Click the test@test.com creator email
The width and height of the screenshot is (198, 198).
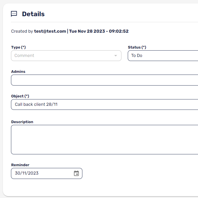coord(50,31)
